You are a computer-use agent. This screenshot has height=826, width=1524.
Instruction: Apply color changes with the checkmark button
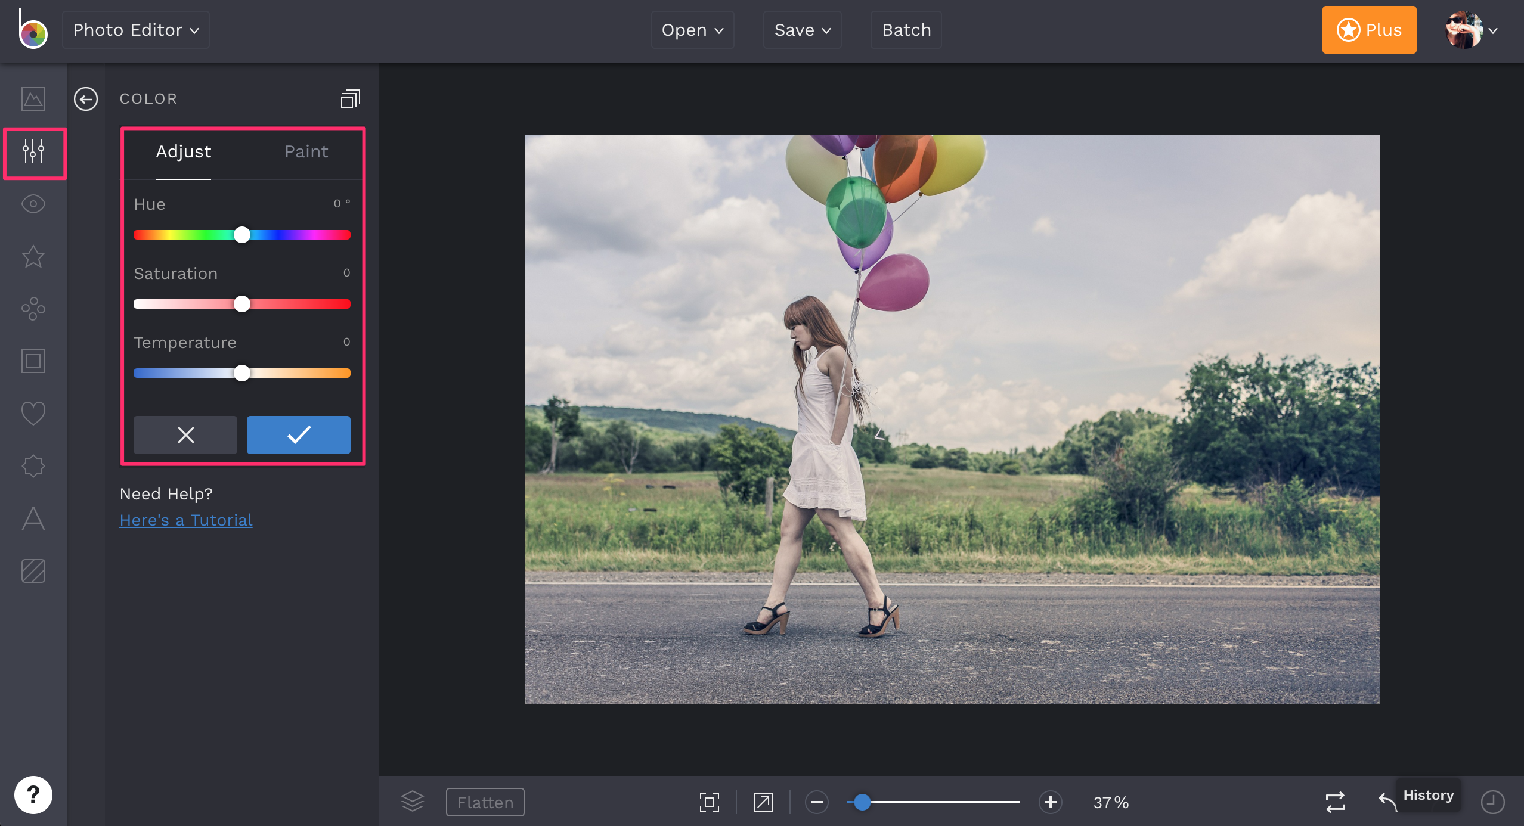(x=299, y=435)
